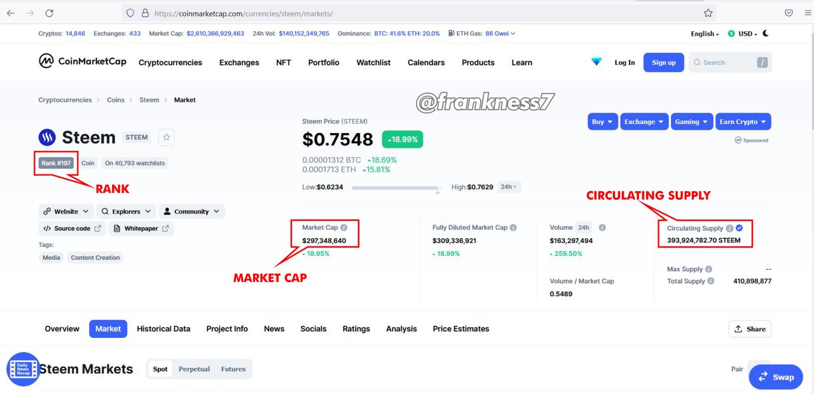Switch to Price Estimates tab
Screen dimensions: 814x394
tap(461, 328)
